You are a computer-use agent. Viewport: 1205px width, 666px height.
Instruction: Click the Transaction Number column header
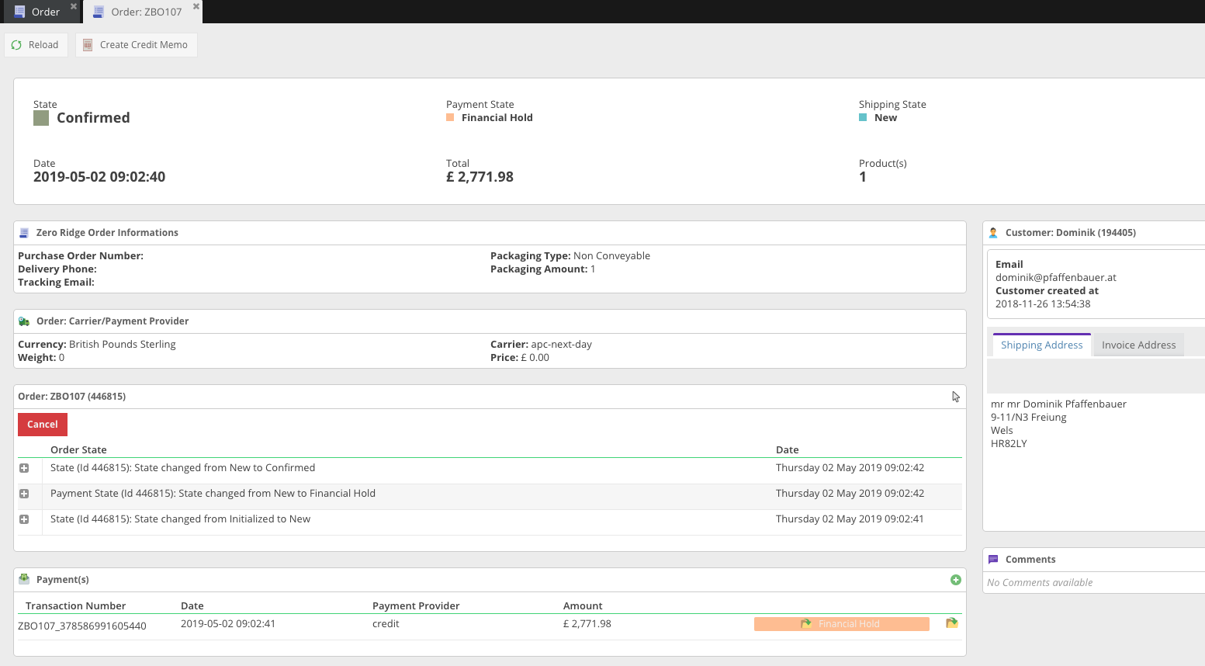(75, 606)
